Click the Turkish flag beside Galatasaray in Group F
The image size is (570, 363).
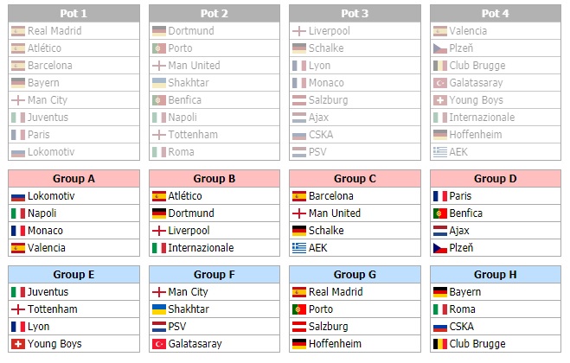pyautogui.click(x=159, y=344)
